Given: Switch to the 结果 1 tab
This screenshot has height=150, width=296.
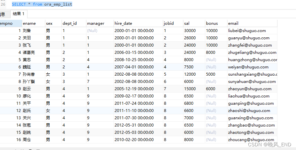Looking at the screenshot, I should [19, 14].
